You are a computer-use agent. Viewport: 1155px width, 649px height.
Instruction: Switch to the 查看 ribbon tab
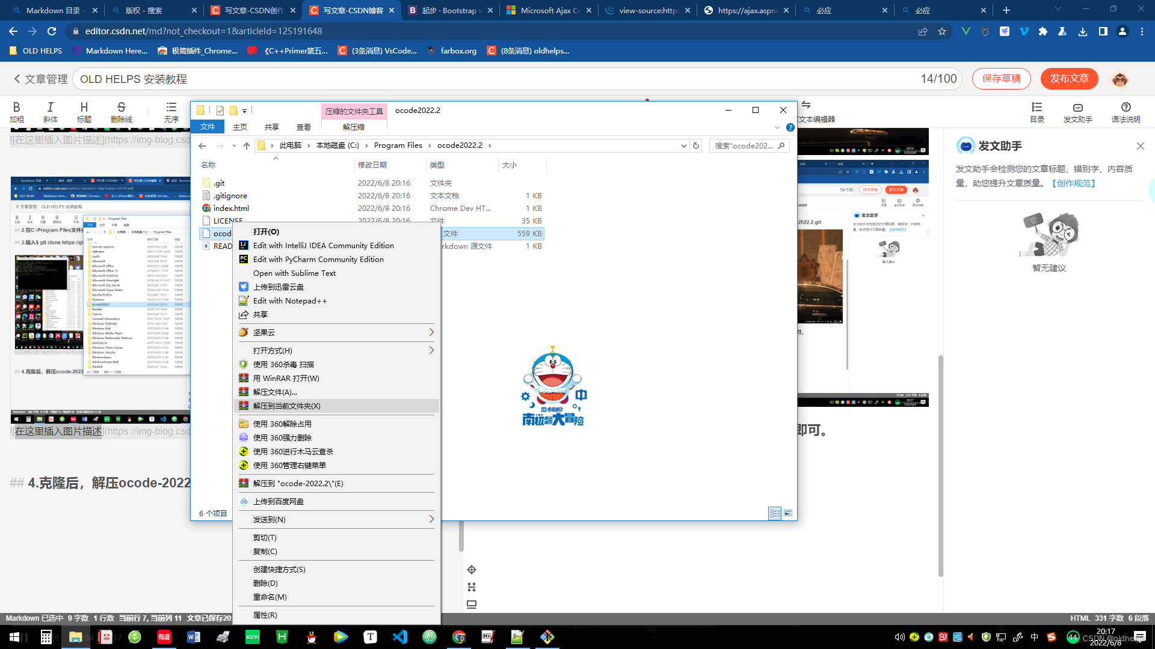coord(304,127)
